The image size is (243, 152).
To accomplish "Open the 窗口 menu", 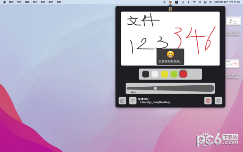I will pyautogui.click(x=51, y=2).
